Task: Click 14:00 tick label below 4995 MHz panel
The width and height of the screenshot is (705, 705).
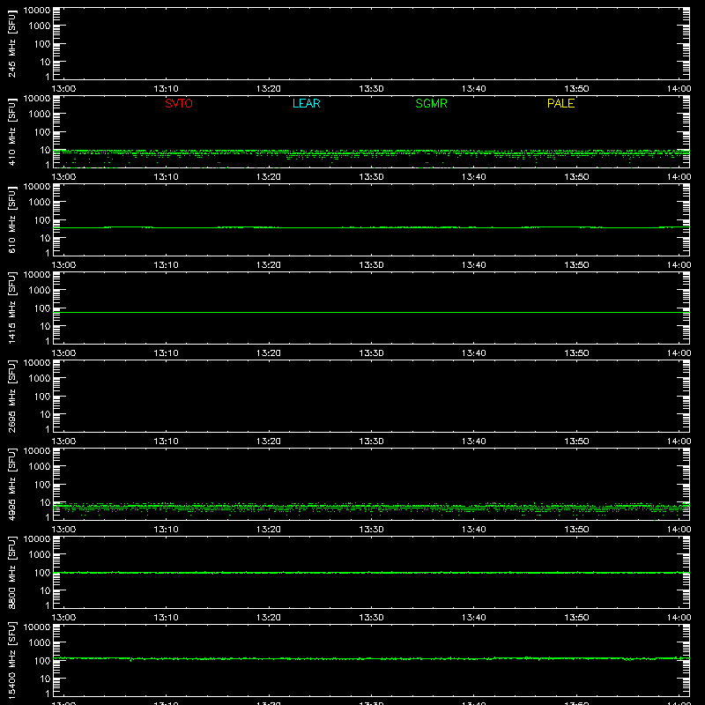Action: [x=679, y=530]
